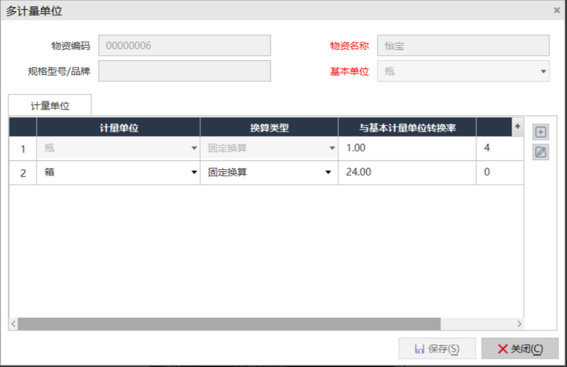Click the 保存(S) button
Screen dimensions: 567x367
[x=437, y=349]
